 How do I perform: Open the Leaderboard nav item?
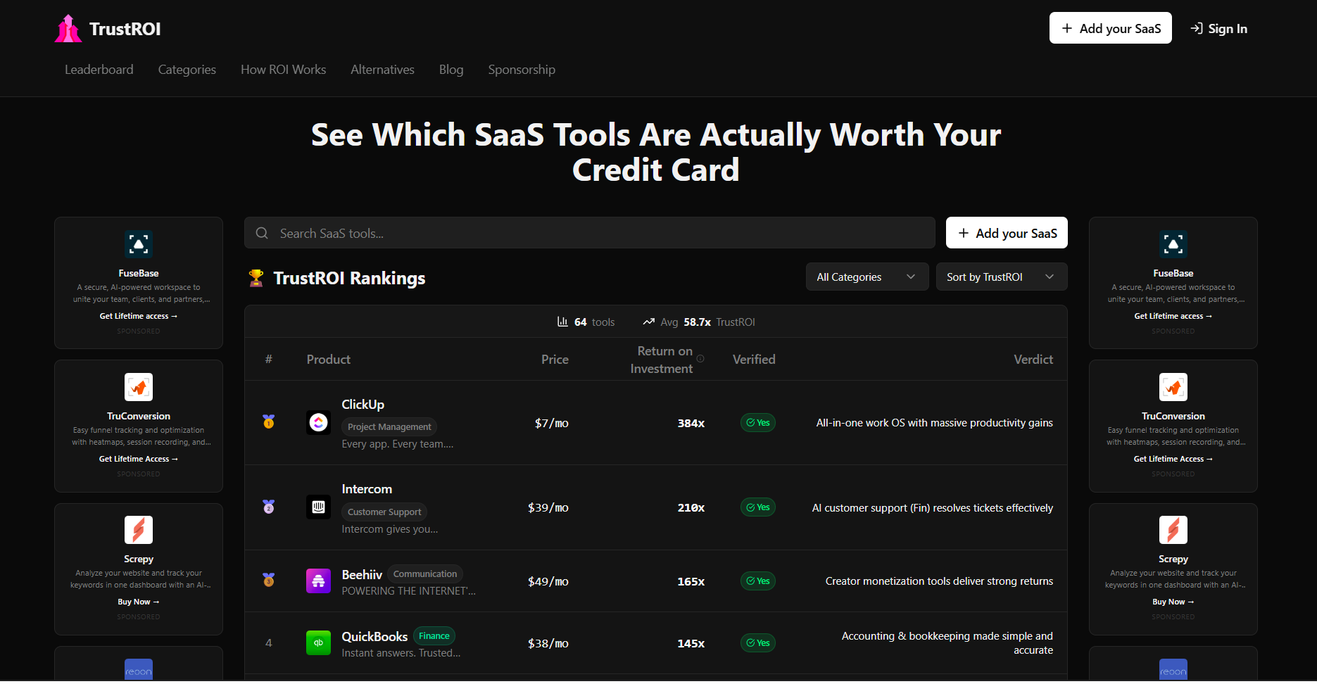coord(99,70)
